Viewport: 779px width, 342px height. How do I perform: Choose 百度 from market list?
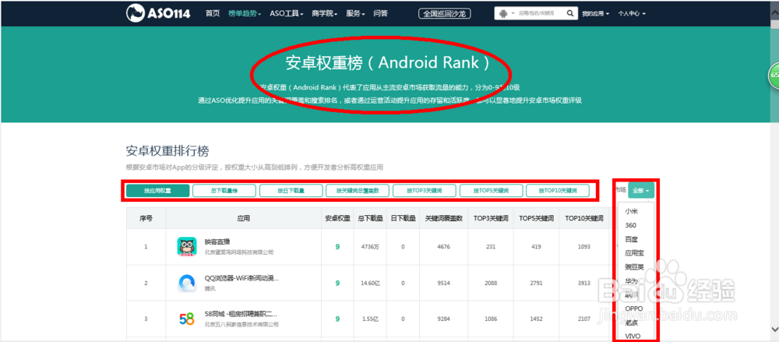pyautogui.click(x=632, y=239)
